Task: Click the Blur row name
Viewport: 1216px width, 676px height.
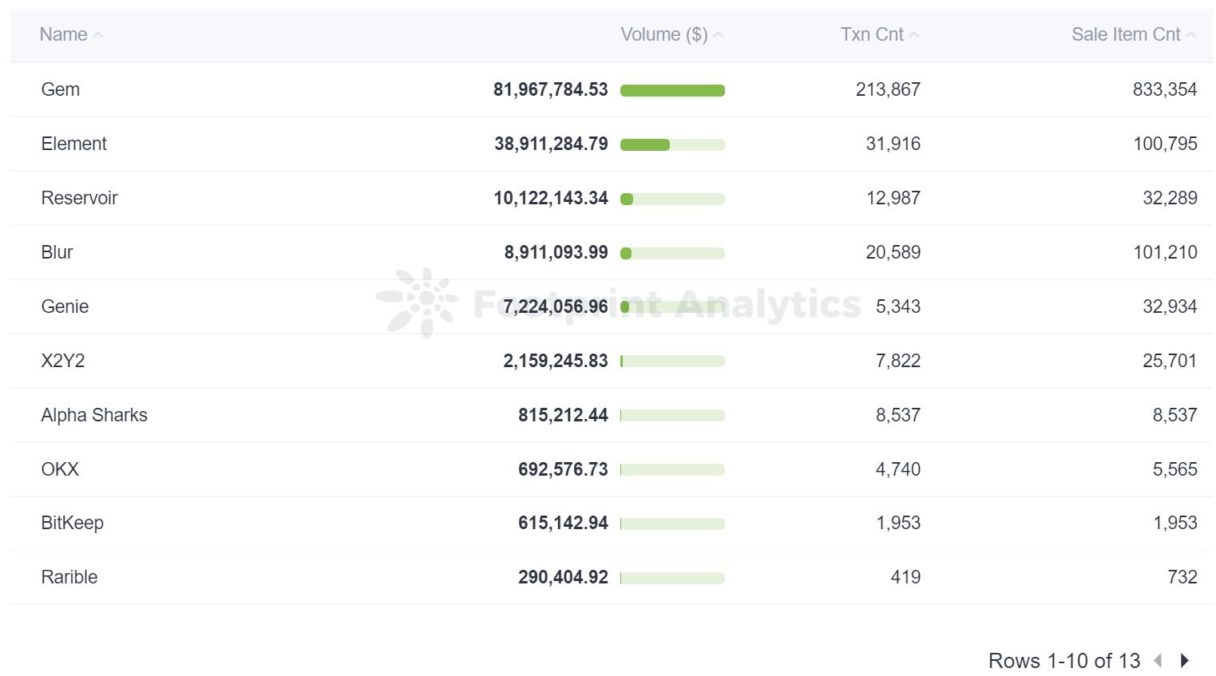Action: [x=57, y=252]
